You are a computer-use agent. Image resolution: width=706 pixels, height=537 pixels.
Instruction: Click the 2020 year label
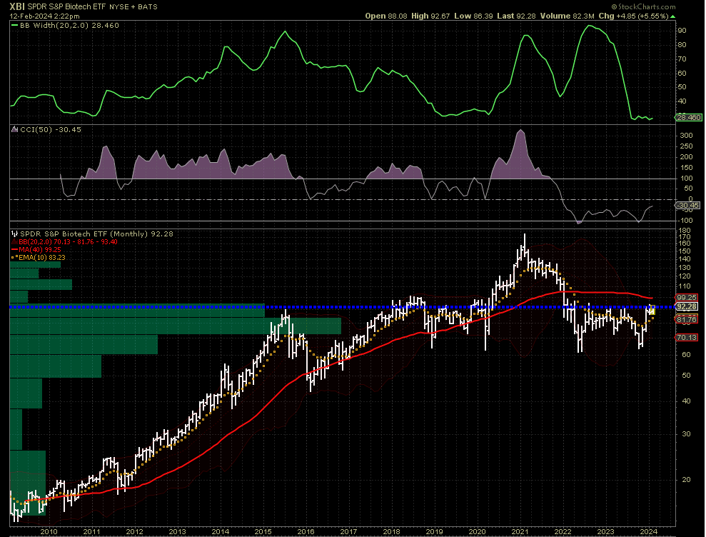[478, 531]
